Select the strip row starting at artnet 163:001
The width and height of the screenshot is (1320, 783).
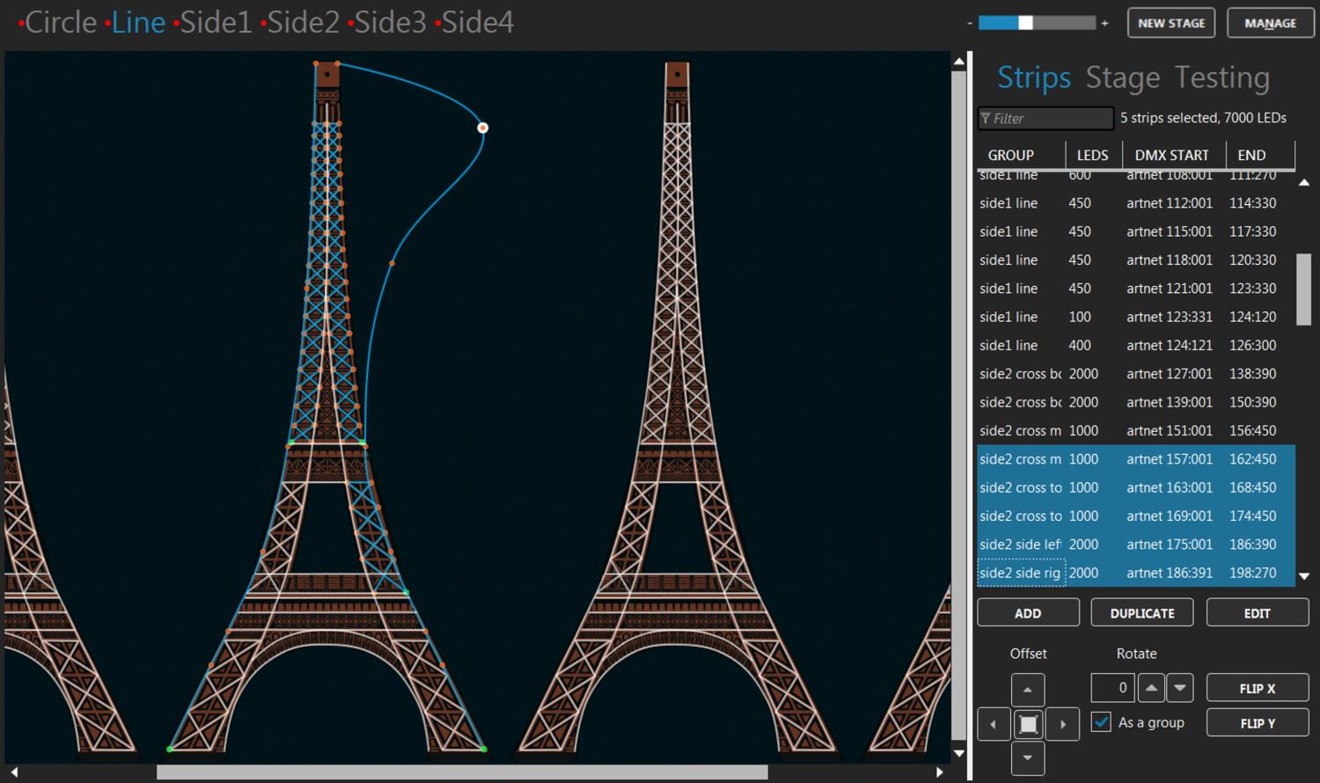(1136, 487)
